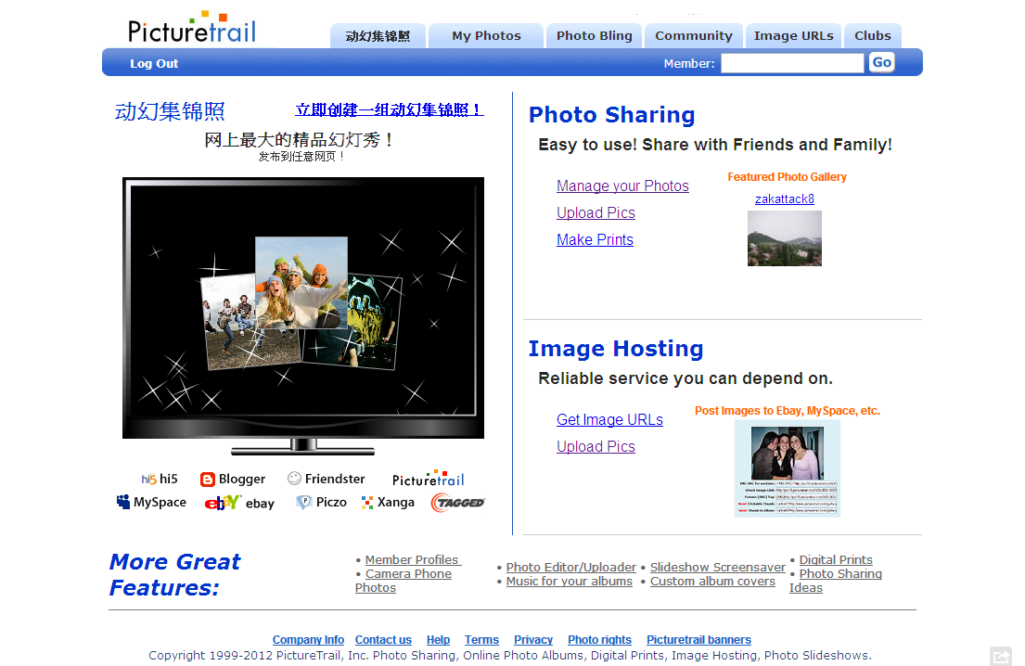Open the Privacy footer link

(532, 640)
